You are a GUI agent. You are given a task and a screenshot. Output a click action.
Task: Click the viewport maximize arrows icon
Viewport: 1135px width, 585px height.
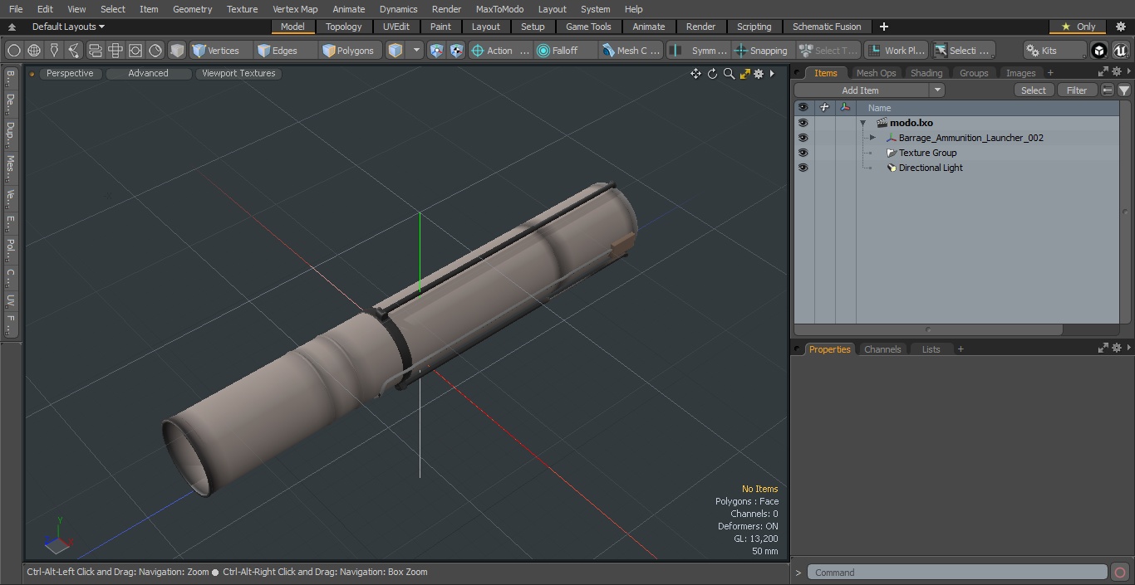[x=744, y=74]
